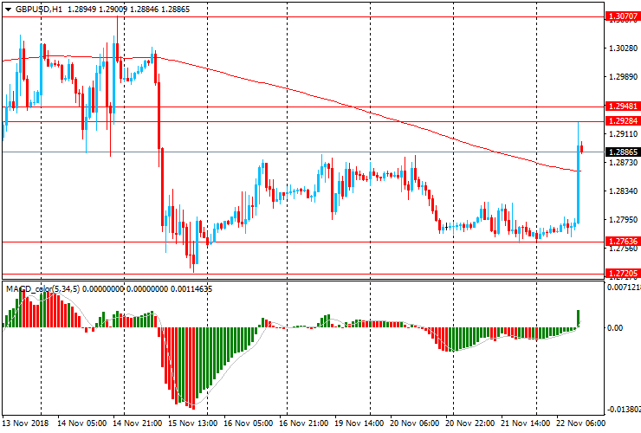The width and height of the screenshot is (641, 433).
Task: Select the 1.27205 red price level label
Action: click(623, 273)
